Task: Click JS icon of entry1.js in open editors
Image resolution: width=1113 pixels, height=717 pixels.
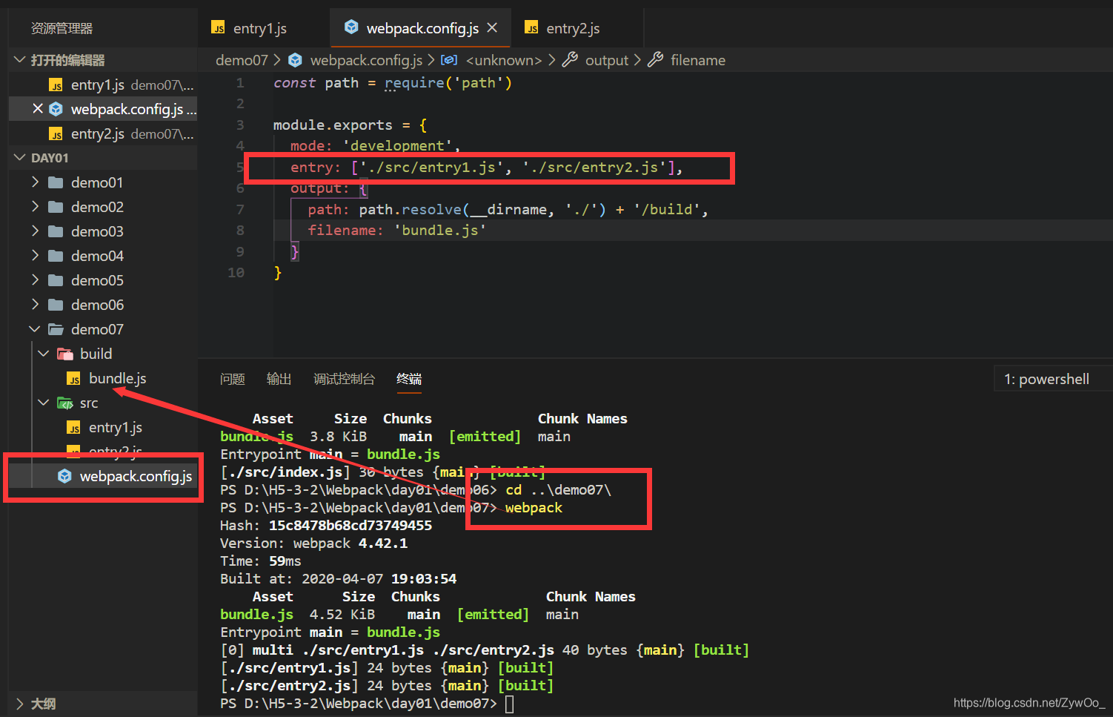Action: point(56,85)
